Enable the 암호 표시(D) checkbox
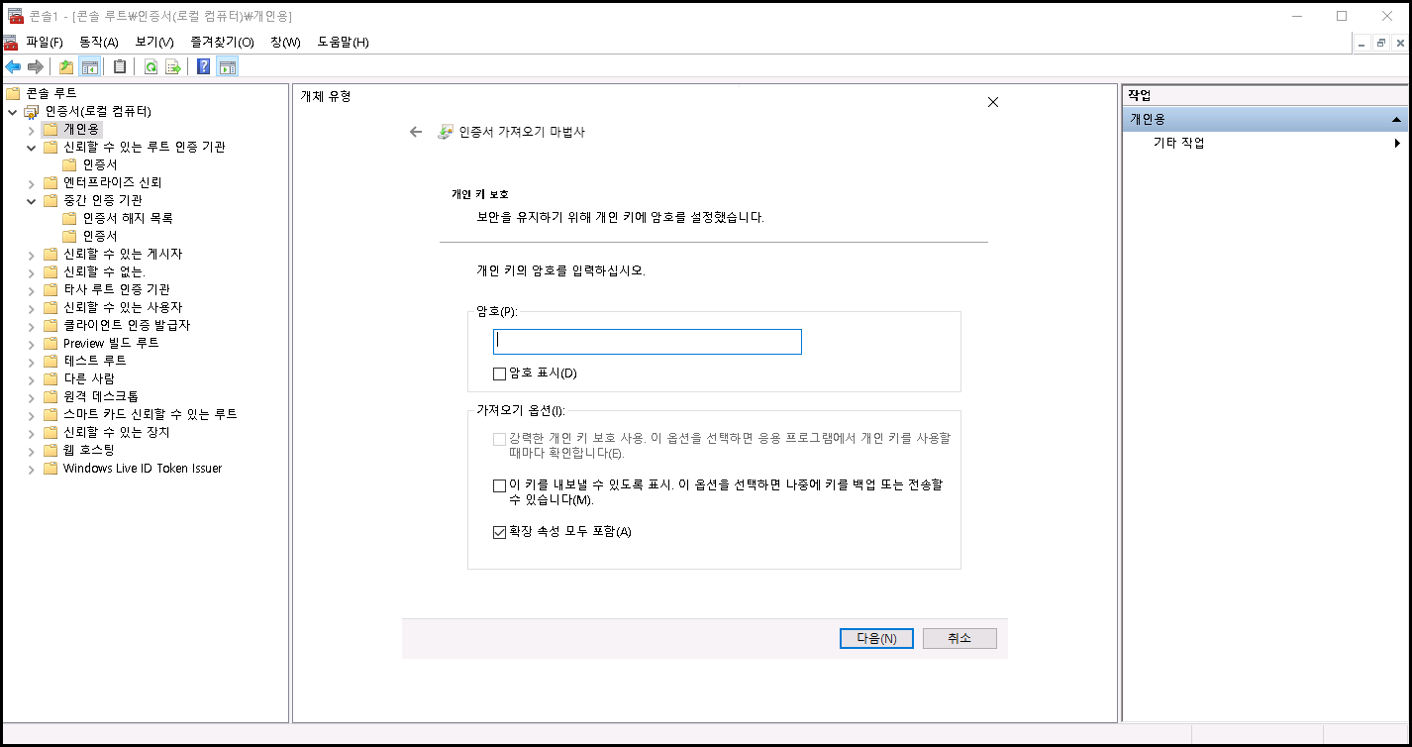This screenshot has width=1412, height=747. [x=499, y=373]
